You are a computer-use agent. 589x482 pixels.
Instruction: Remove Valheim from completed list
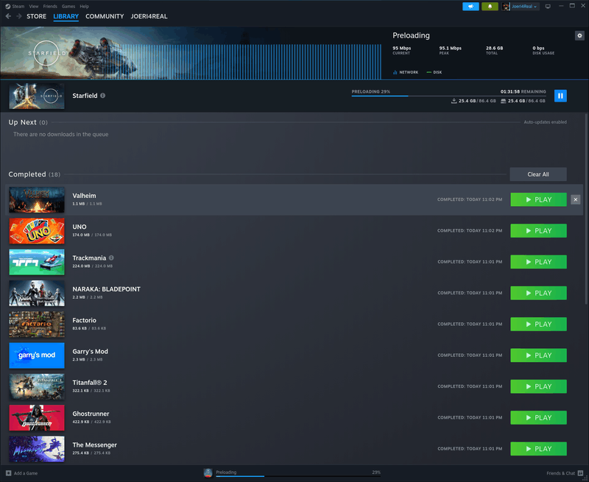[x=575, y=199]
